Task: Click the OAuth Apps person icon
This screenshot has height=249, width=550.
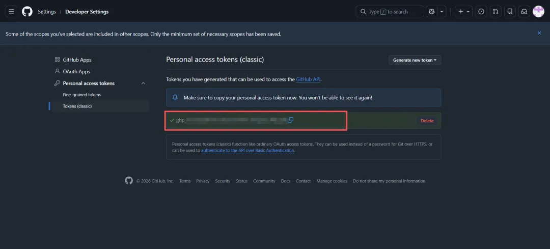Action: pyautogui.click(x=57, y=71)
